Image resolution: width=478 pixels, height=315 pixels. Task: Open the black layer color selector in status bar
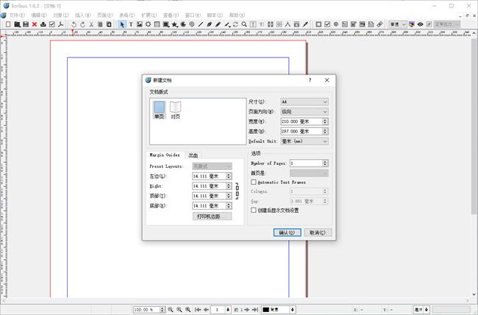tap(278, 310)
